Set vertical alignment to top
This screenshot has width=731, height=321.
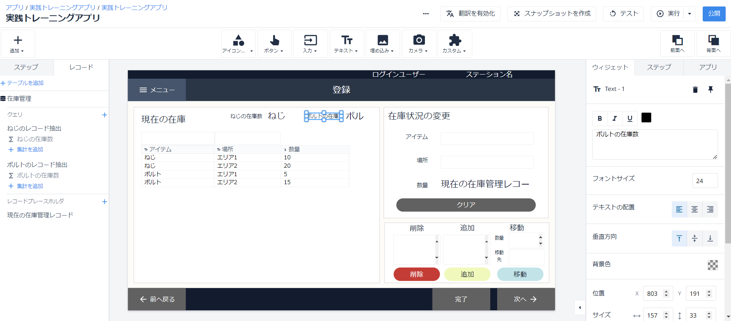(679, 238)
